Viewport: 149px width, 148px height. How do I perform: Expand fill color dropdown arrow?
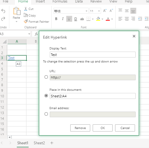(x=102, y=19)
